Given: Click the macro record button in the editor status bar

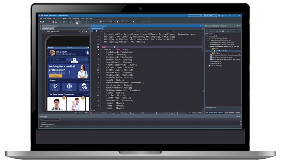Looking at the screenshot, I should click(94, 113).
